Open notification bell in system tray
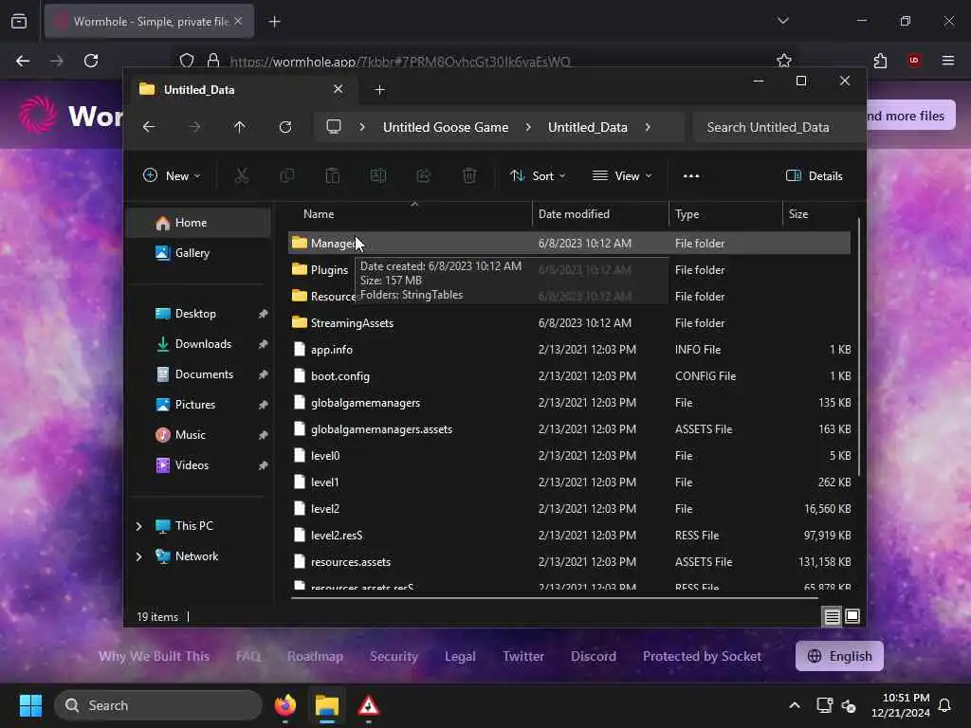The height and width of the screenshot is (728, 971). pos(945,705)
